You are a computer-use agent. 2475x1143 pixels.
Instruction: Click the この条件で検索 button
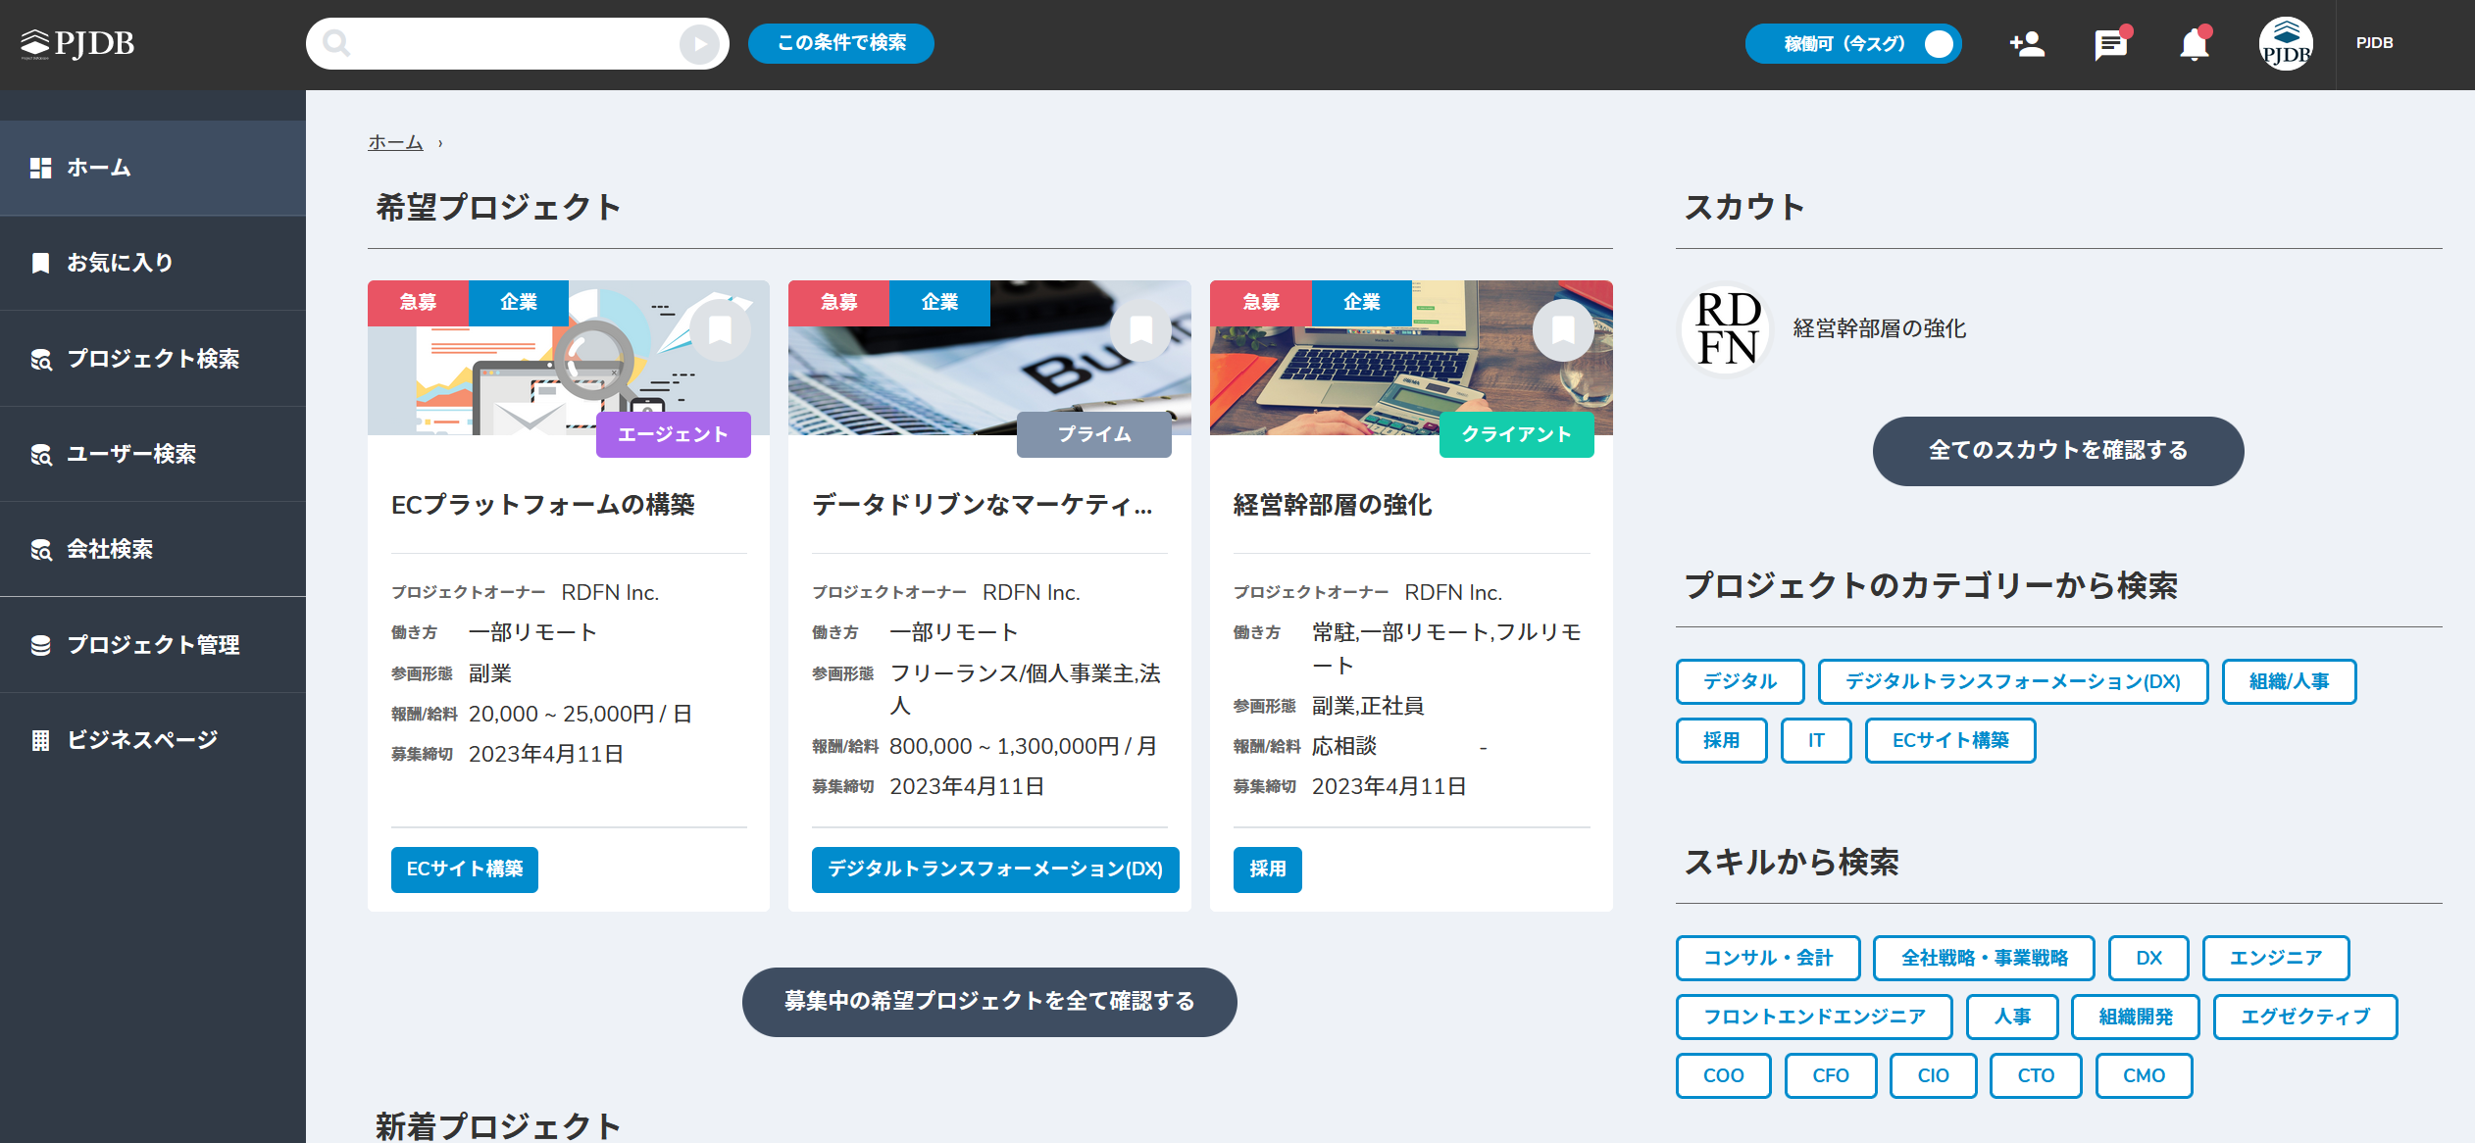pyautogui.click(x=840, y=43)
